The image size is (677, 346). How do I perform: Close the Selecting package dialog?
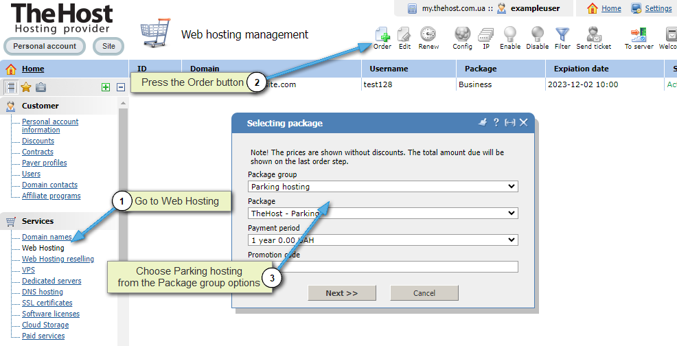click(523, 123)
